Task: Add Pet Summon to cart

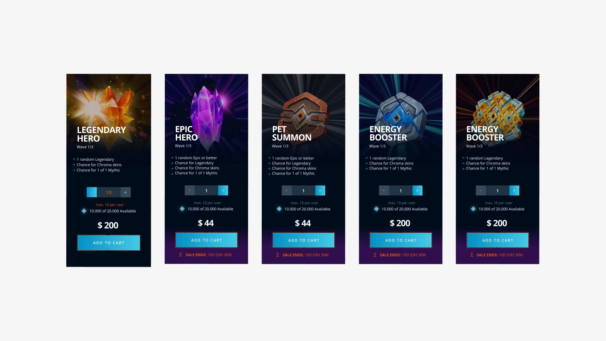Action: pyautogui.click(x=303, y=240)
